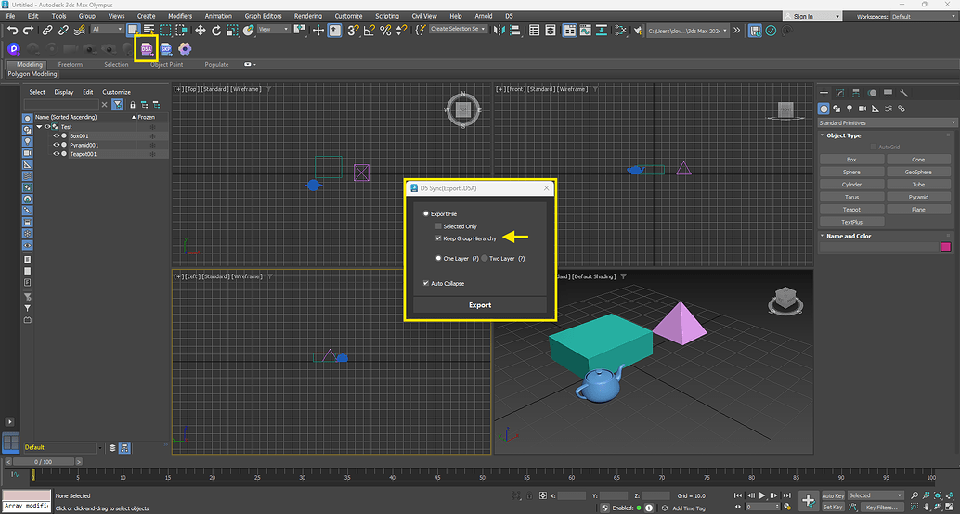Open the Arnold menu

tap(483, 15)
